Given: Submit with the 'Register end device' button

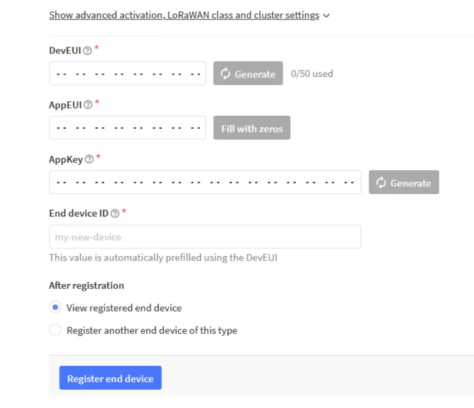Looking at the screenshot, I should pyautogui.click(x=110, y=378).
